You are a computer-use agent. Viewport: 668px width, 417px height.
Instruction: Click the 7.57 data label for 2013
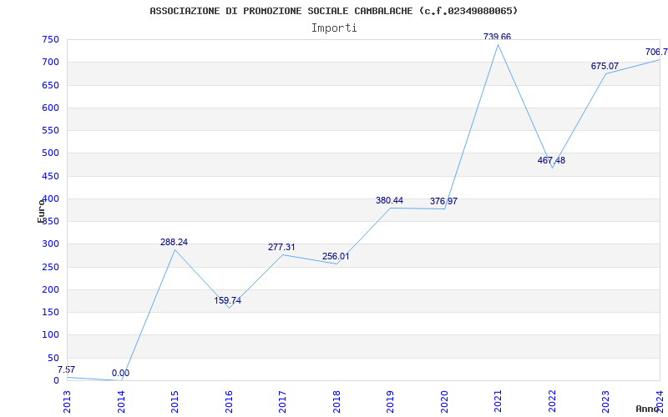[x=66, y=369]
